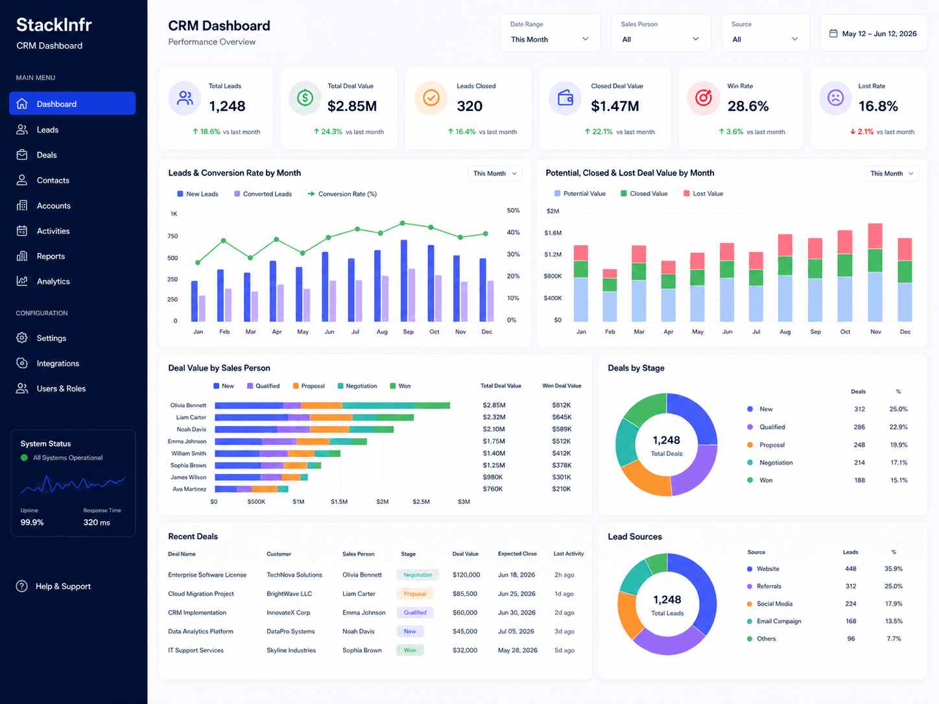Expand This Month dropdown on Deal Value chart
This screenshot has height=704, width=939.
pyautogui.click(x=892, y=174)
